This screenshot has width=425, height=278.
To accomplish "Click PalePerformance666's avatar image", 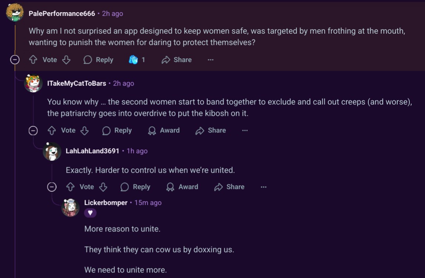I will [x=15, y=13].
